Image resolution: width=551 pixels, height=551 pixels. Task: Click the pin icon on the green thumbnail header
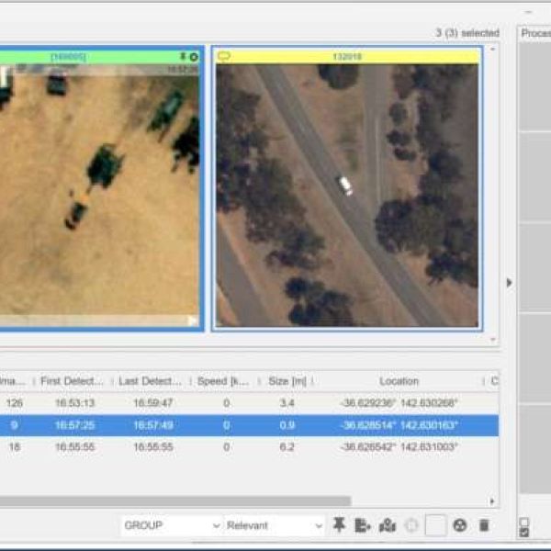182,57
